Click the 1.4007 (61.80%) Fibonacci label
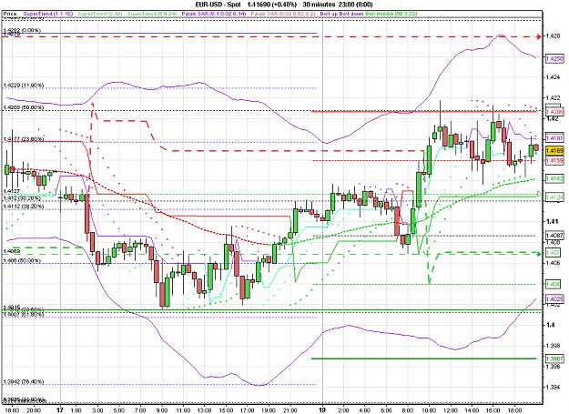Viewport: 569px width, 414px height. [x=24, y=314]
